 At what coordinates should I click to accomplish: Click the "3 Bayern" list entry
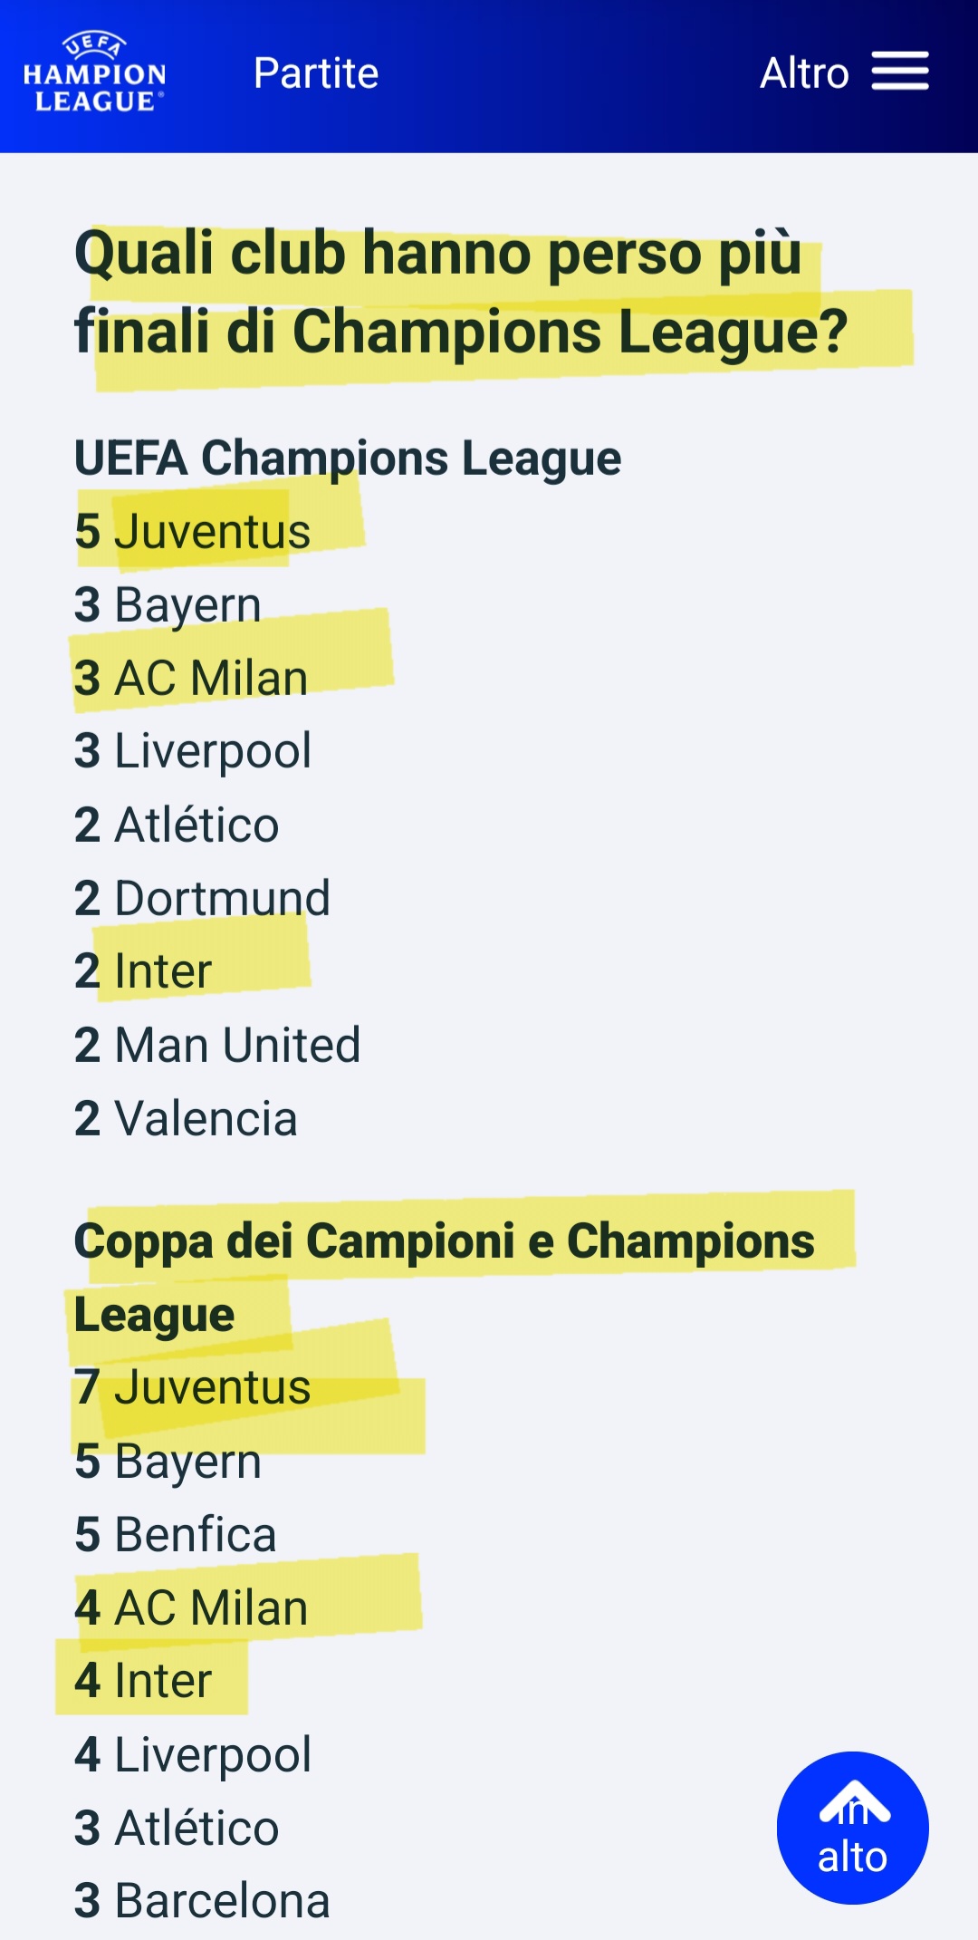(x=168, y=604)
